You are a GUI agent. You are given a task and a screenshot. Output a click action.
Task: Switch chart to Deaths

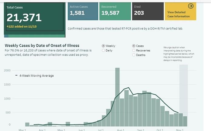[134, 55]
